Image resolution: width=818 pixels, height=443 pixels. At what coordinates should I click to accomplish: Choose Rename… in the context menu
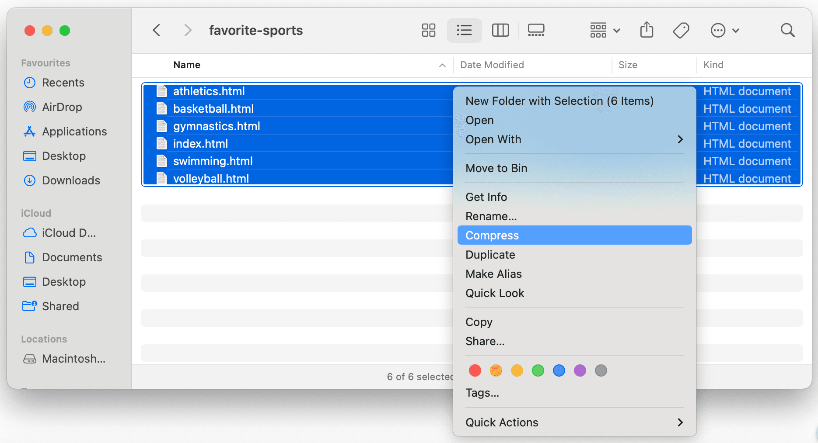click(x=574, y=216)
